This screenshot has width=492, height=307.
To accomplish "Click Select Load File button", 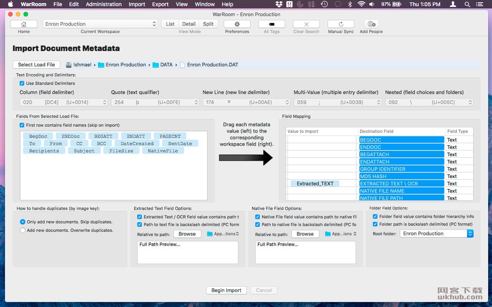I will 37,64.
